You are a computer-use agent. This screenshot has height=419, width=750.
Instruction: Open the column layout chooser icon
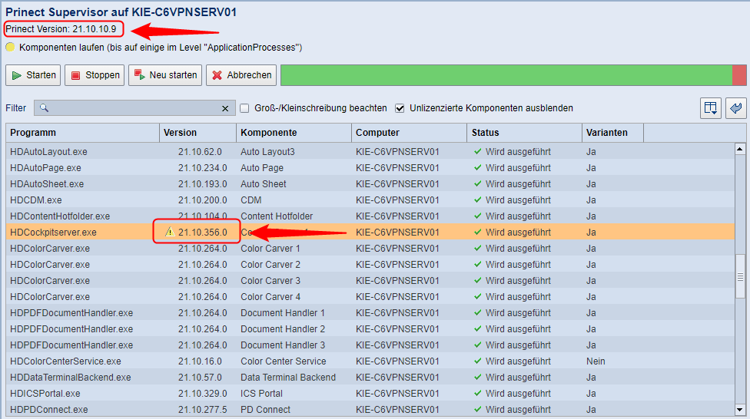pyautogui.click(x=711, y=108)
